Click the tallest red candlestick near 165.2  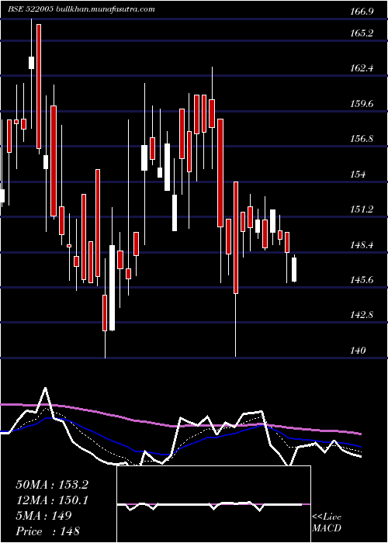pos(39,87)
